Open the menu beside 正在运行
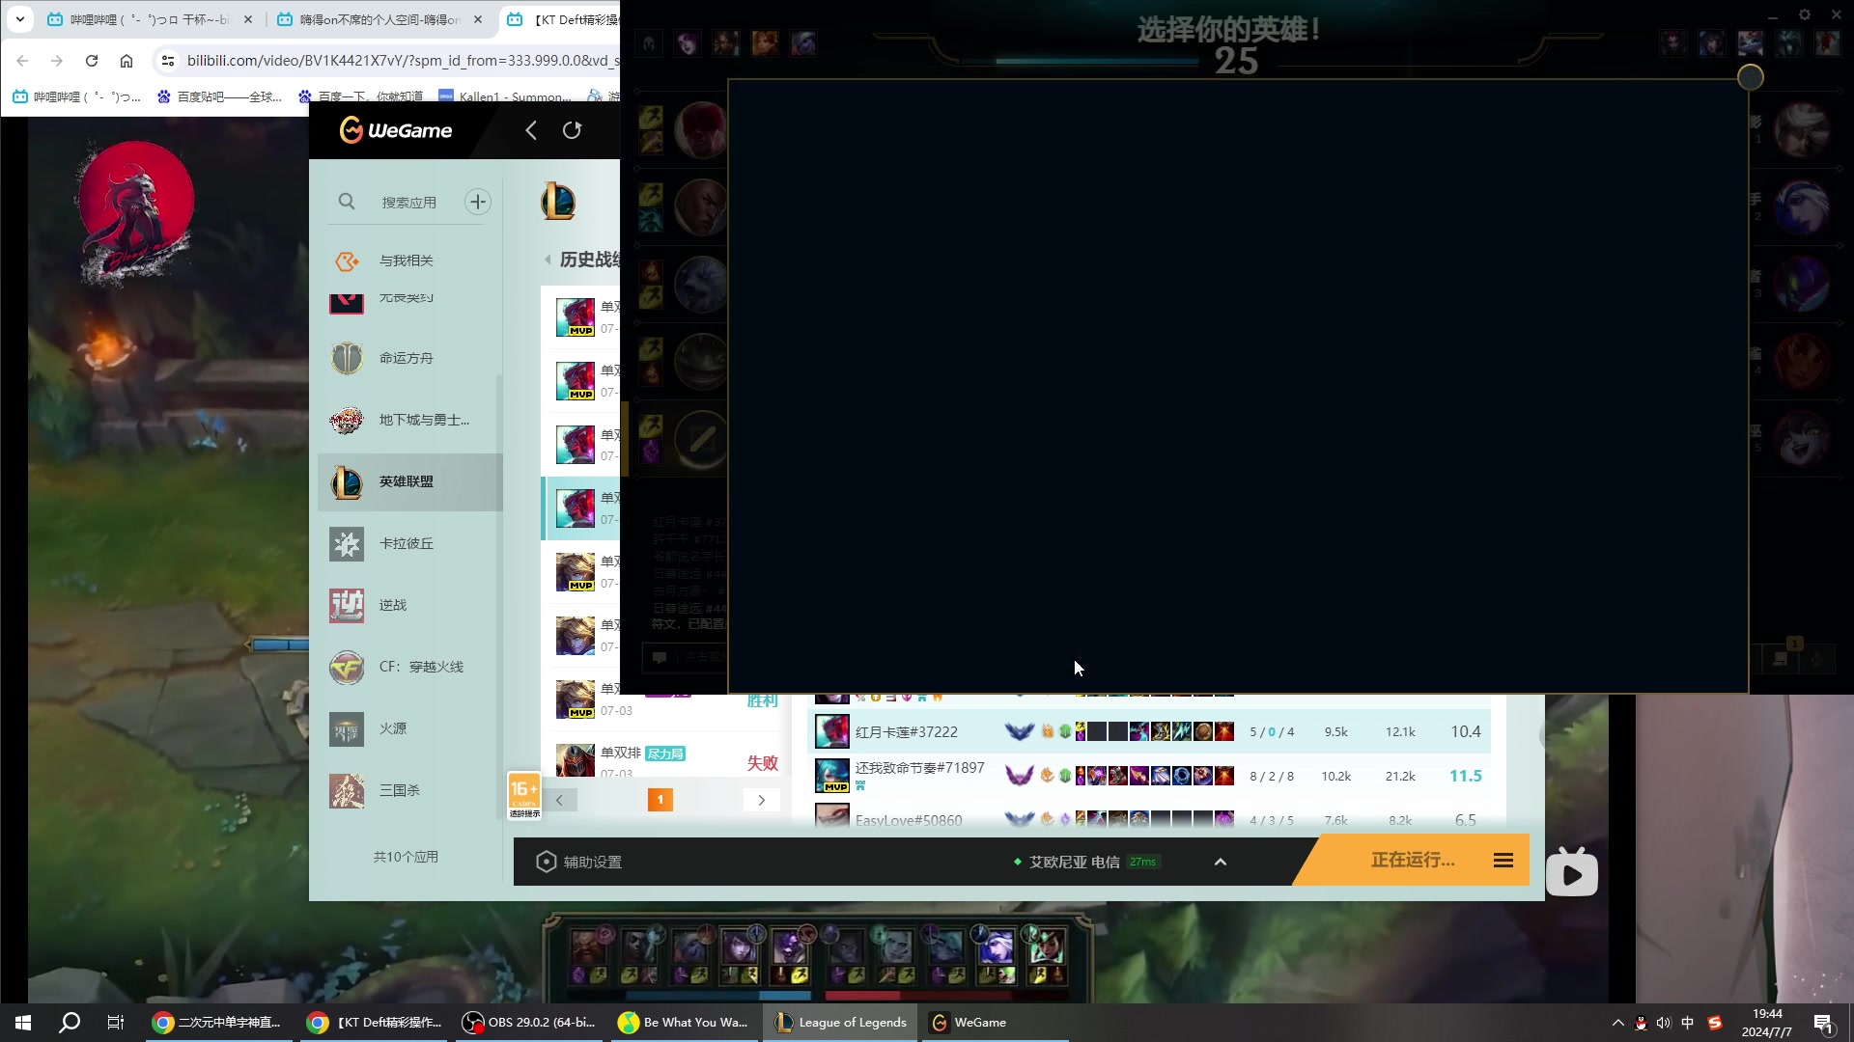The image size is (1854, 1042). (x=1503, y=860)
